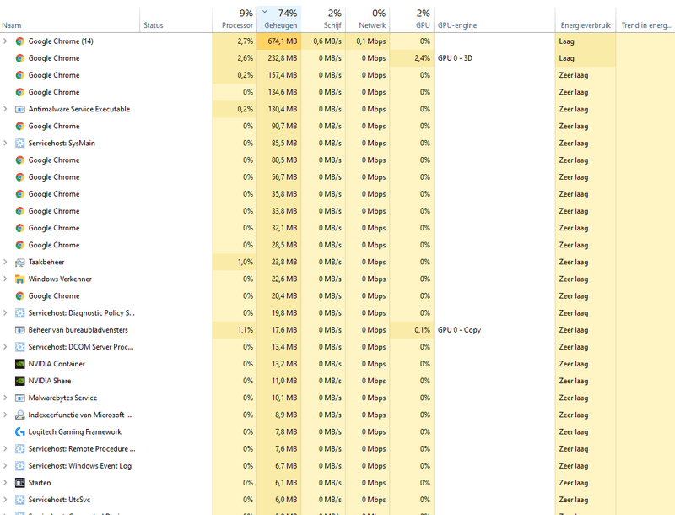Expand the Google Chrome (14) group
The image size is (675, 515).
(x=5, y=41)
